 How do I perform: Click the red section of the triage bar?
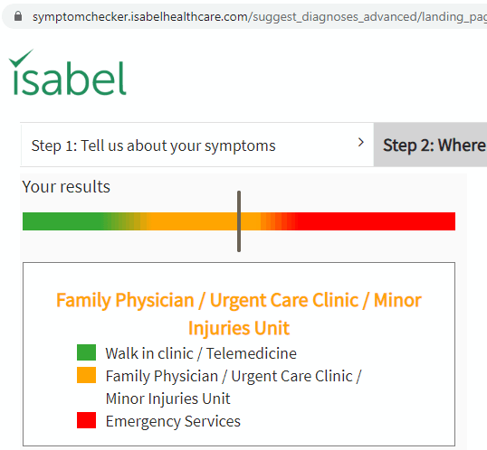click(375, 221)
